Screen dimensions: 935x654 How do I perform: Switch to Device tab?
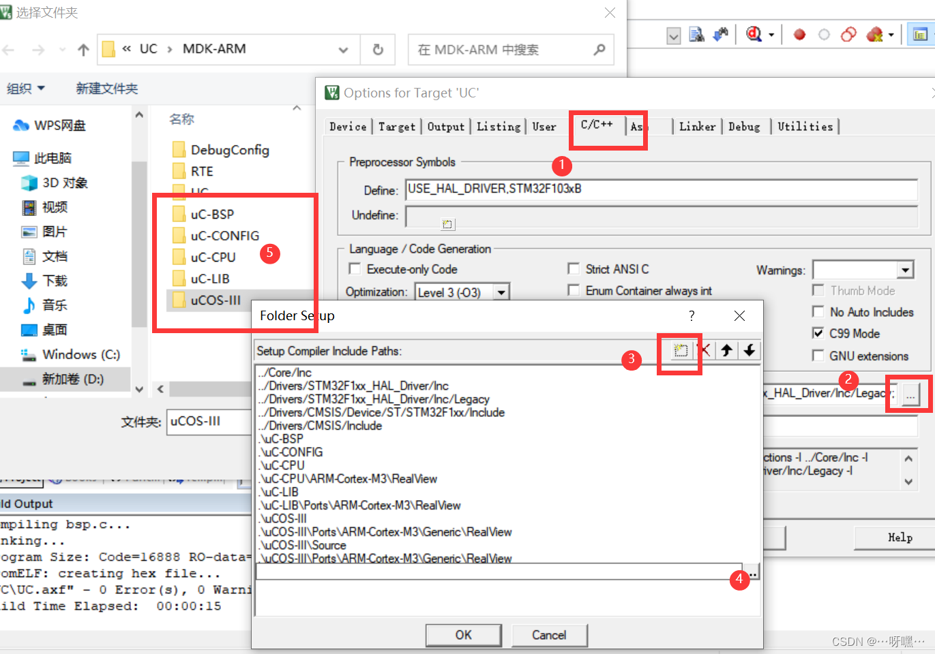348,127
